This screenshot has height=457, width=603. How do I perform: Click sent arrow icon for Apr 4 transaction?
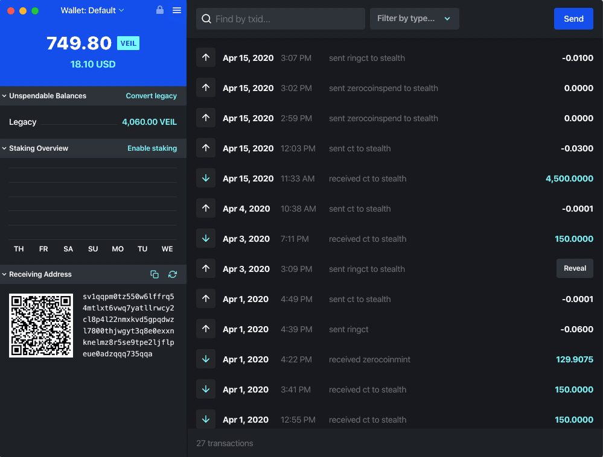click(x=206, y=209)
